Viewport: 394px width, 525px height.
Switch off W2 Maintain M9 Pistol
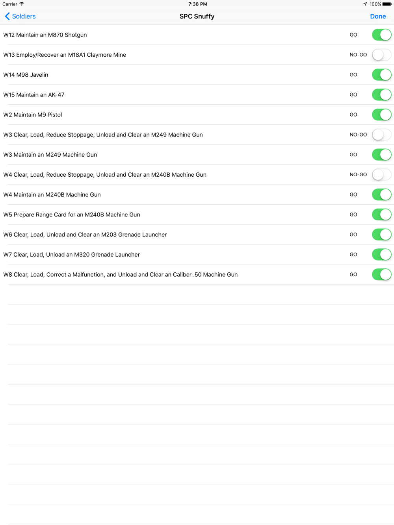tap(381, 115)
